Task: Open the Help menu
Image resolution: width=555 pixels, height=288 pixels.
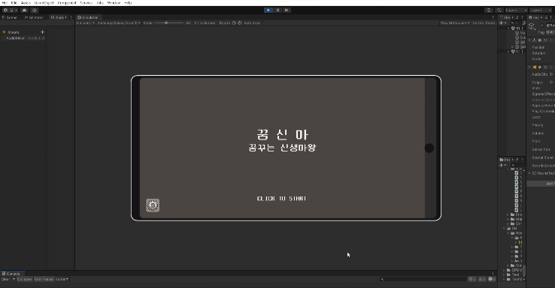Action: tap(128, 3)
